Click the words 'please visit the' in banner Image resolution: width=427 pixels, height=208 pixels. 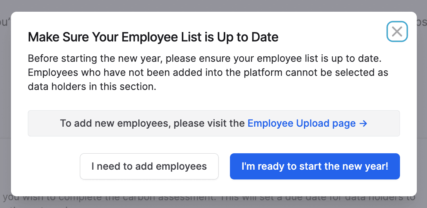[209, 124]
